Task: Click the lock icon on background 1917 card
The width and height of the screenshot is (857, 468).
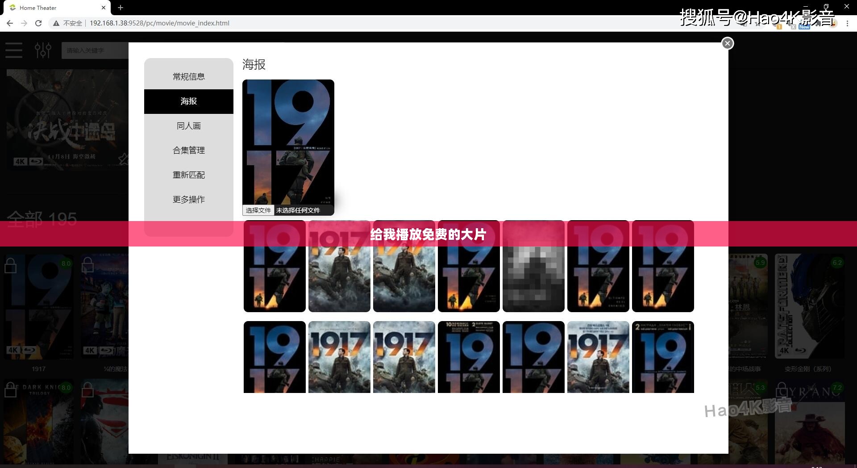Action: pos(10,265)
